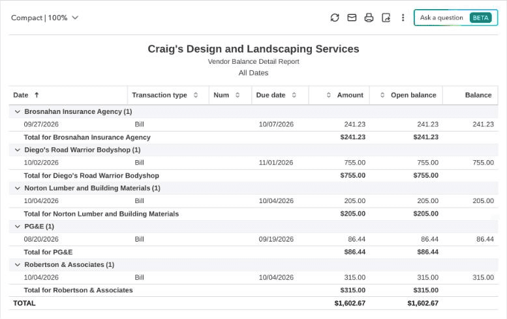Click the $205.00 total Amount for Norton Lumber
Image resolution: width=507 pixels, height=319 pixels.
tap(353, 214)
